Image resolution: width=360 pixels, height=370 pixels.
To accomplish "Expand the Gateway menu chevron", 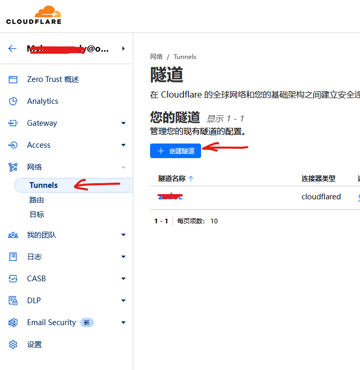I will coord(123,123).
